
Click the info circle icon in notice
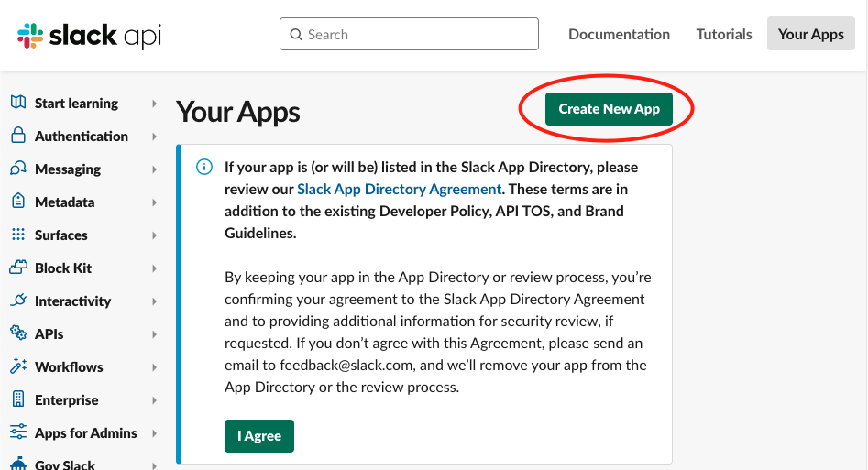(204, 167)
